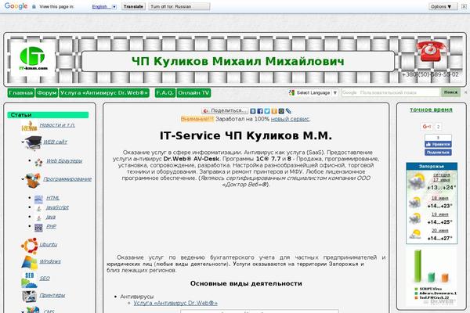Open the English language dropdown
Image resolution: width=470 pixels, height=313 pixels.
click(104, 6)
